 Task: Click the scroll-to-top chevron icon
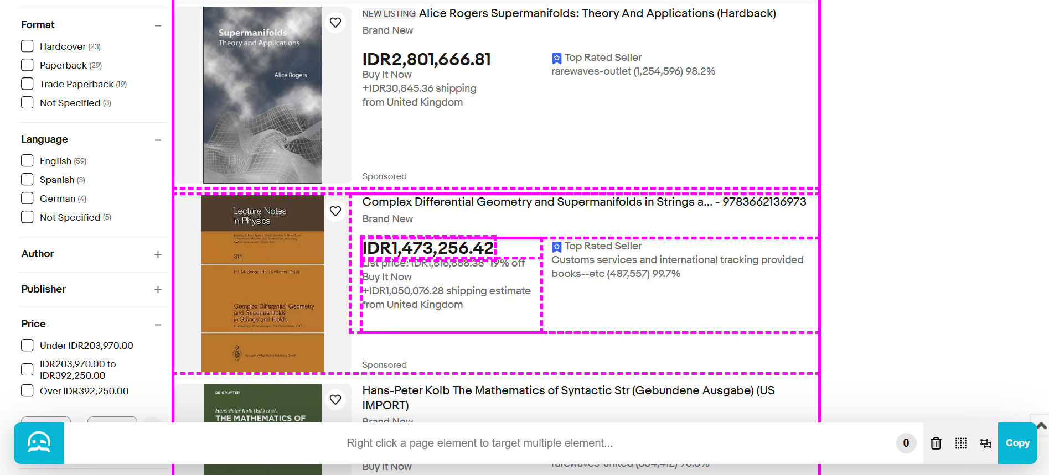tap(1041, 426)
